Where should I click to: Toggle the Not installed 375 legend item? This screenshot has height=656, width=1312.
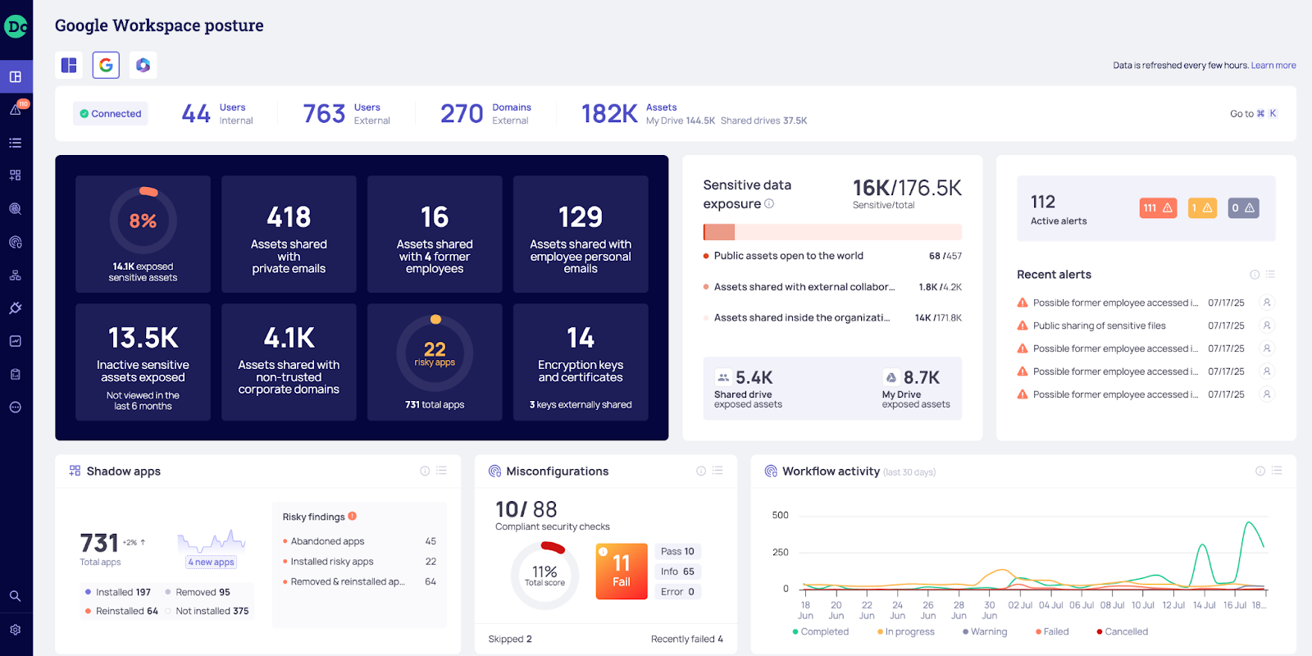207,611
